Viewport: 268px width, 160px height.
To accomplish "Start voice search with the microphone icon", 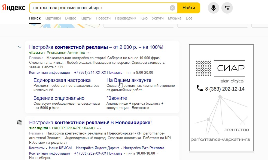I will tap(213, 8).
